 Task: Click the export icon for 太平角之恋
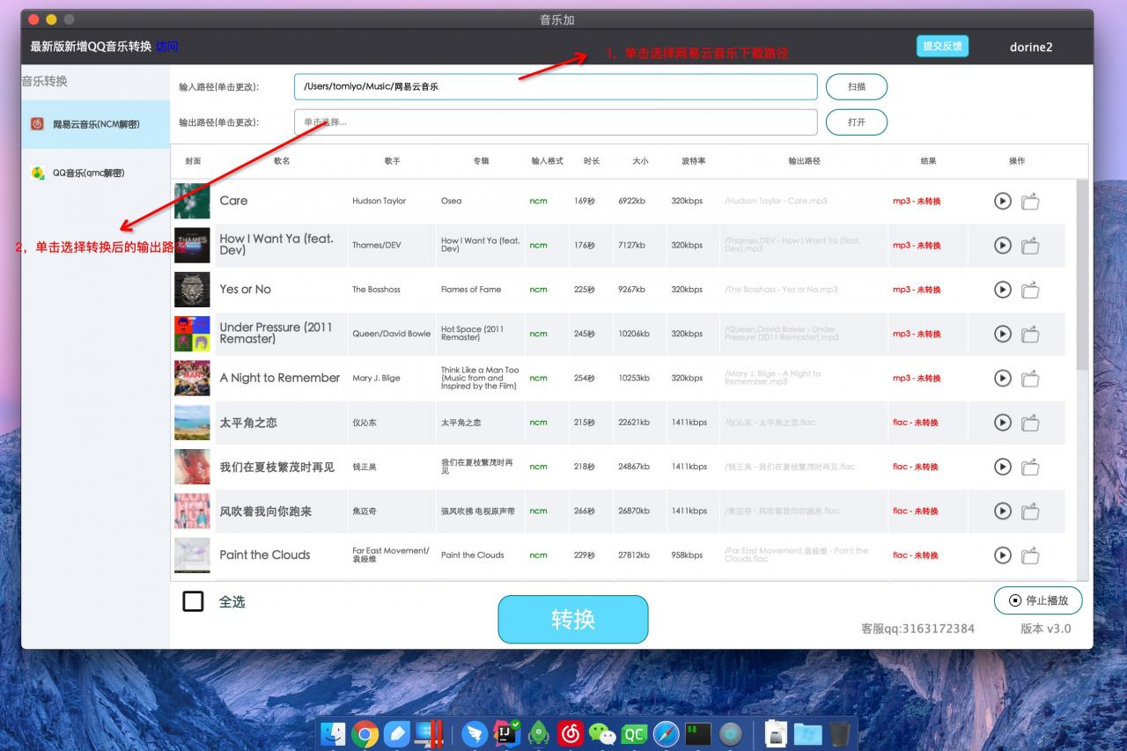(1030, 422)
